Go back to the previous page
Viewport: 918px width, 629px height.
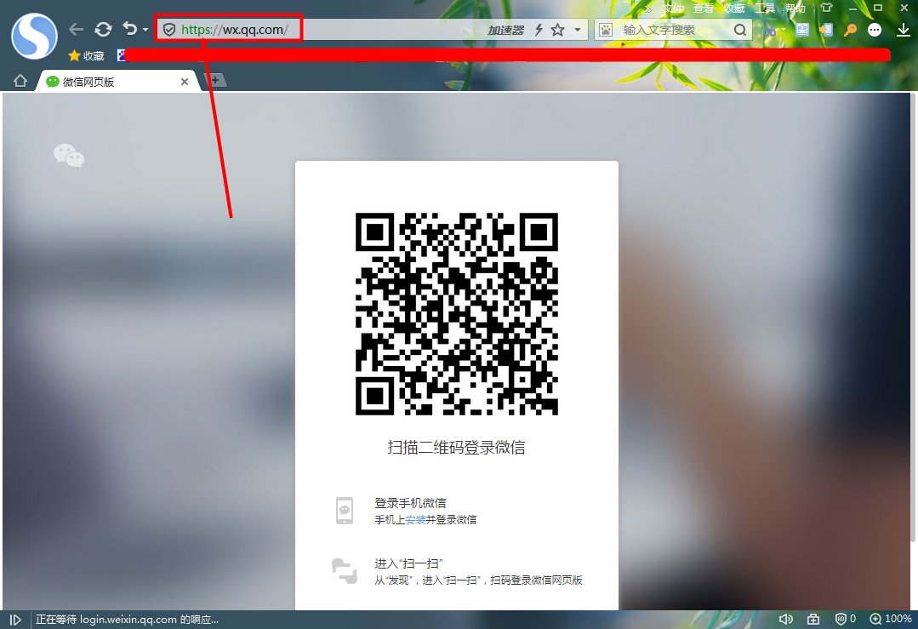(76, 29)
